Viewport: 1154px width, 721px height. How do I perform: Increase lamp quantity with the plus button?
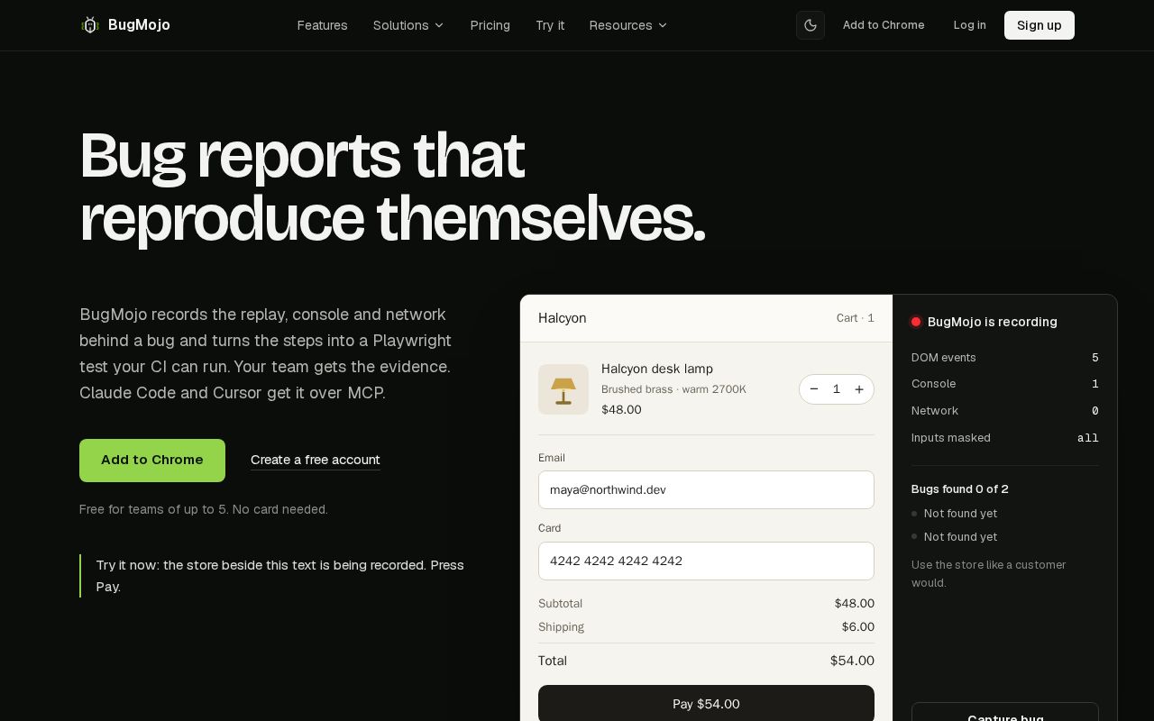click(859, 389)
